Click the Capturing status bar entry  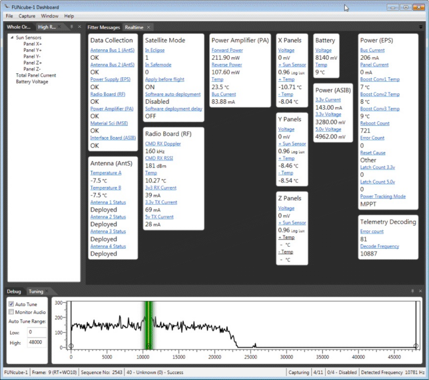(x=299, y=372)
